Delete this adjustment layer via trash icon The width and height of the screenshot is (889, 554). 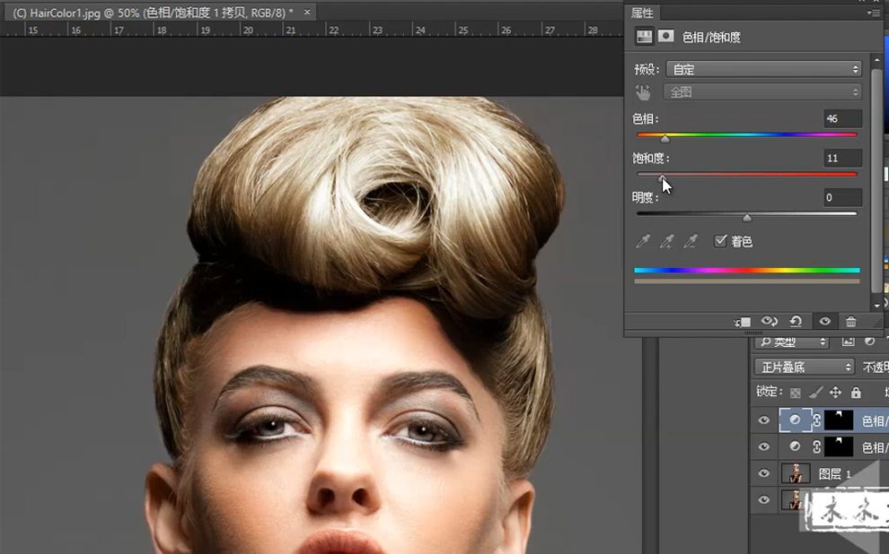point(850,322)
